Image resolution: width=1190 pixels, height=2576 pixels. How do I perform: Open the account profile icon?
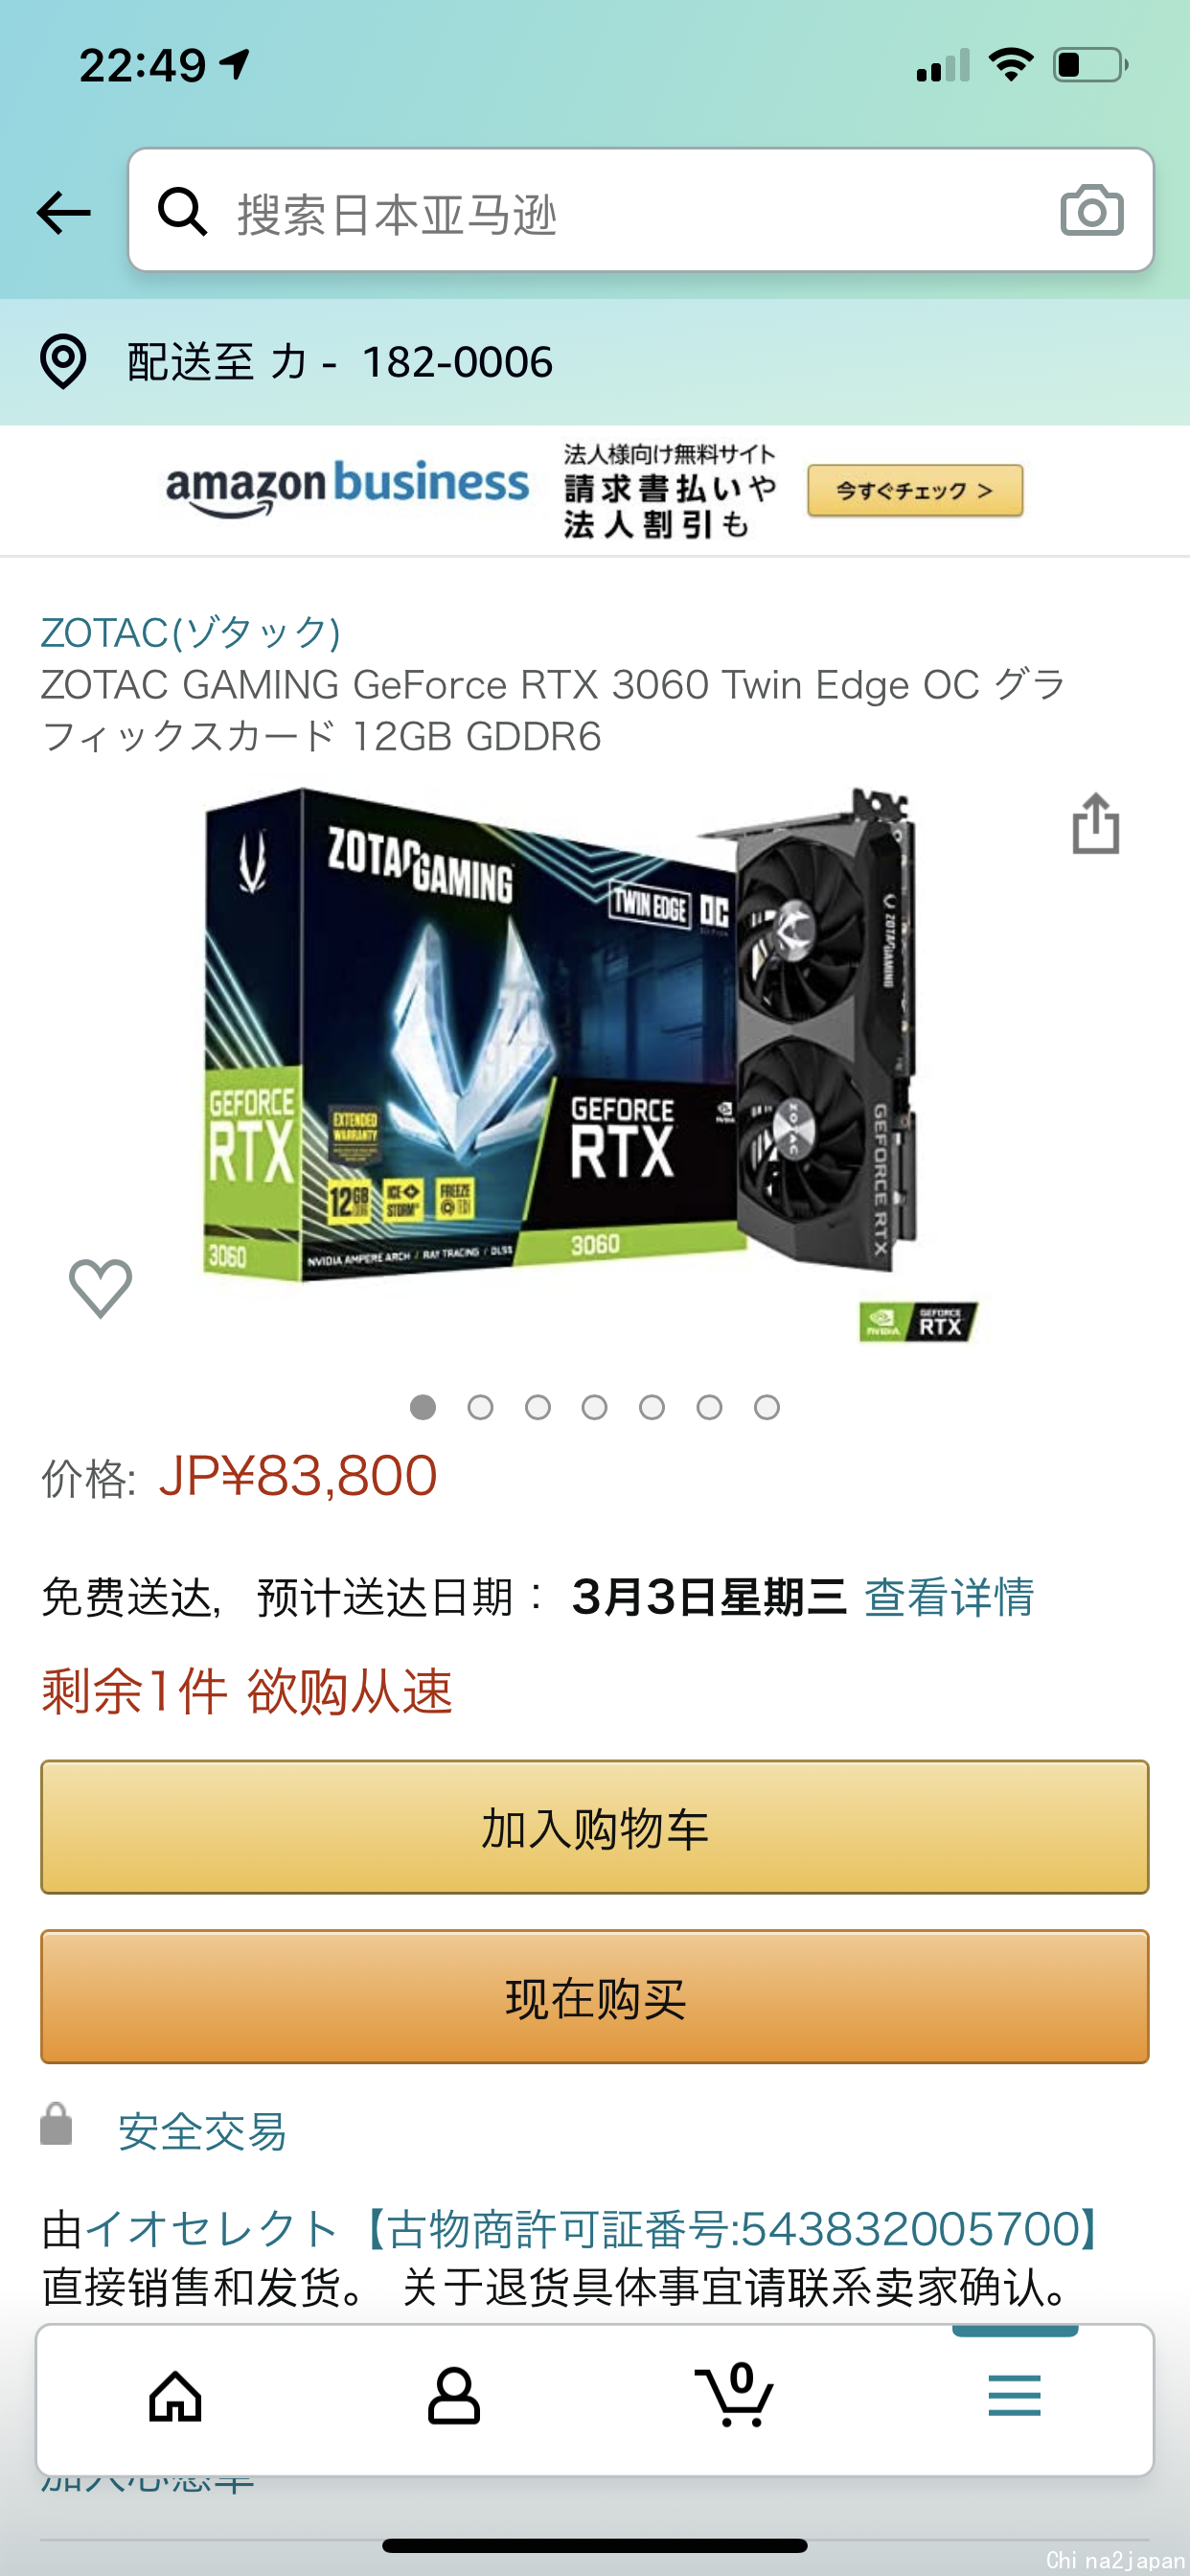(x=454, y=2396)
